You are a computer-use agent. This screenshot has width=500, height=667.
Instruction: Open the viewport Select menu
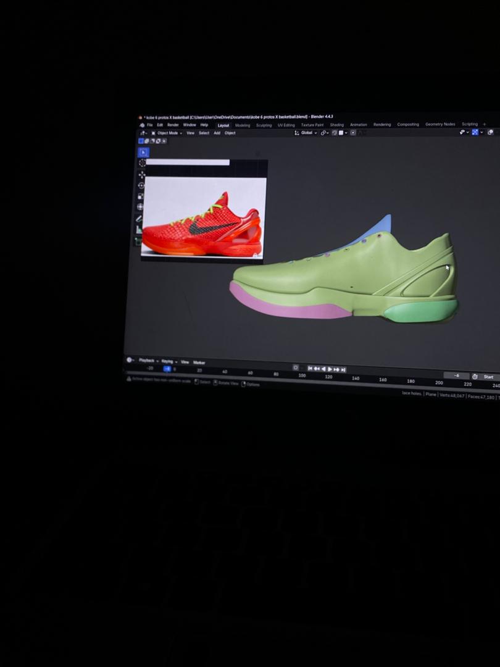204,133
